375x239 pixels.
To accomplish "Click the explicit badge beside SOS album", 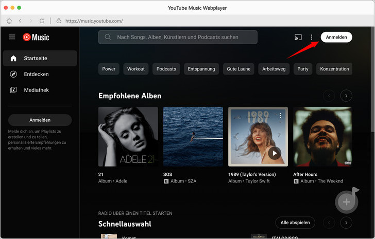I will click(166, 181).
